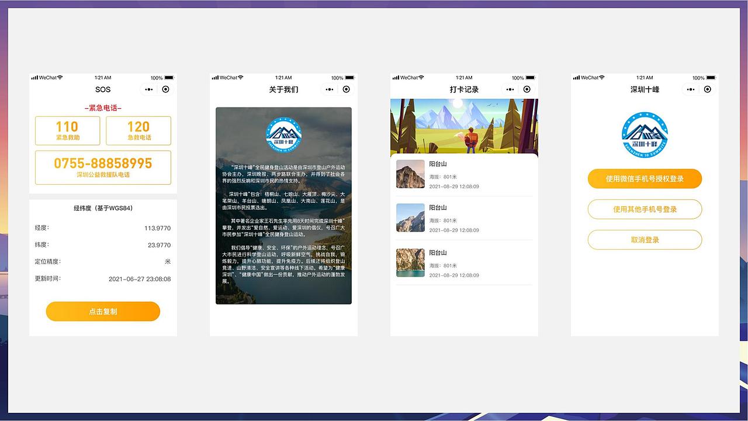This screenshot has width=748, height=421.
Task: Tap the circle close icon on the 深圳十峰 login screen
Action: (x=707, y=89)
